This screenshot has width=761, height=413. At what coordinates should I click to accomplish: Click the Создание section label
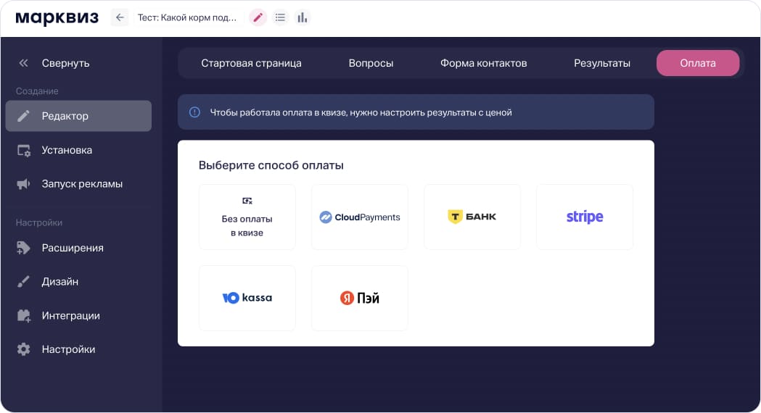tap(37, 91)
